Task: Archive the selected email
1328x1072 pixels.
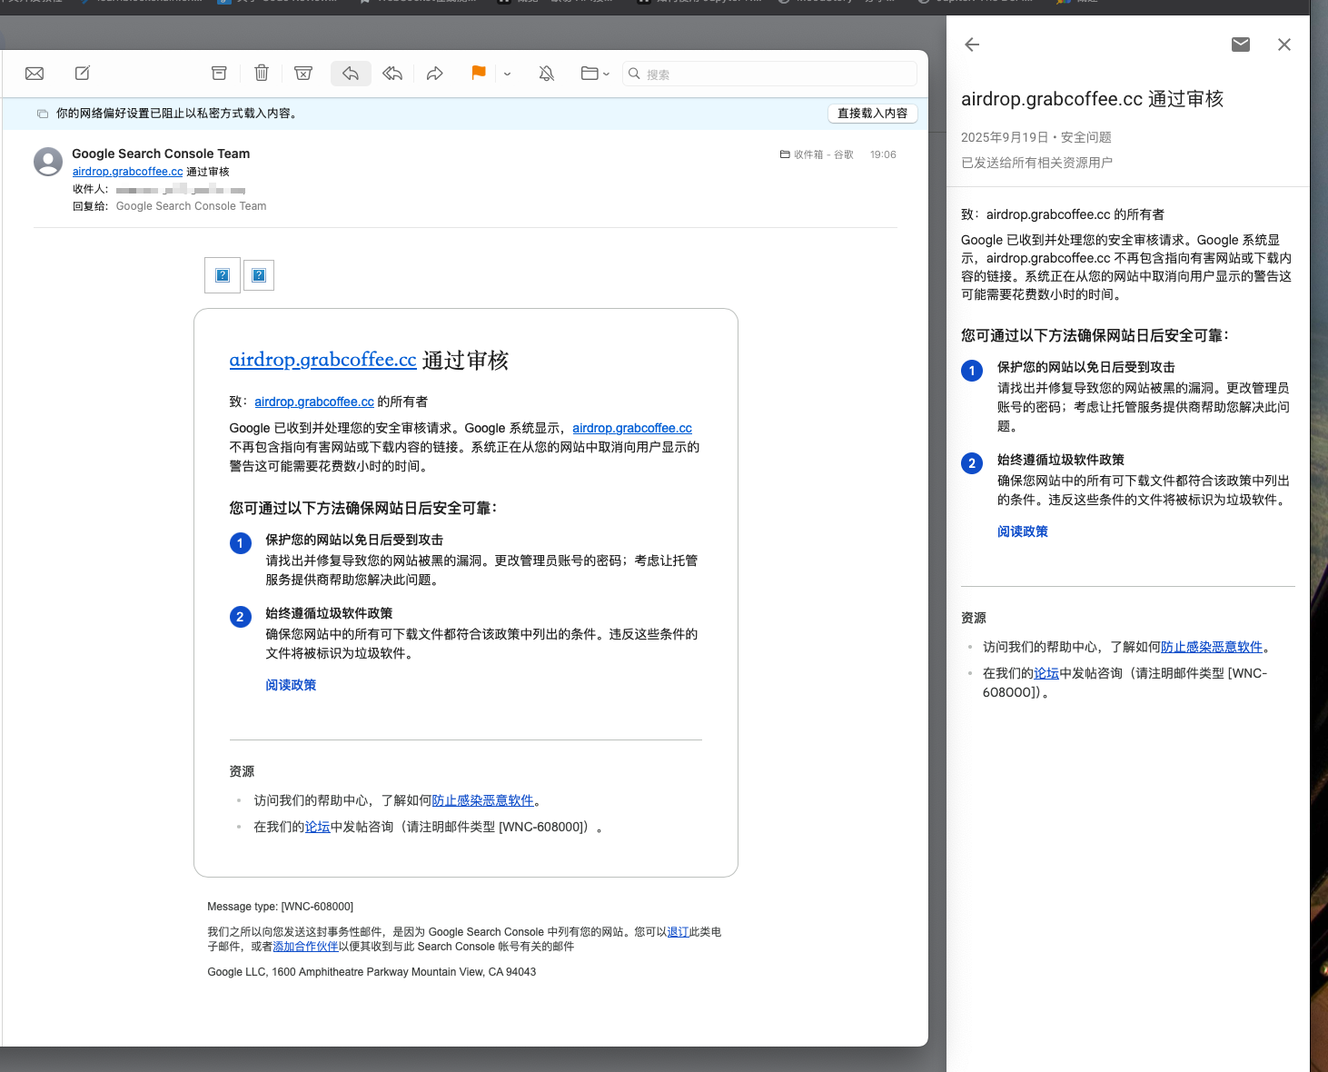Action: 219,73
